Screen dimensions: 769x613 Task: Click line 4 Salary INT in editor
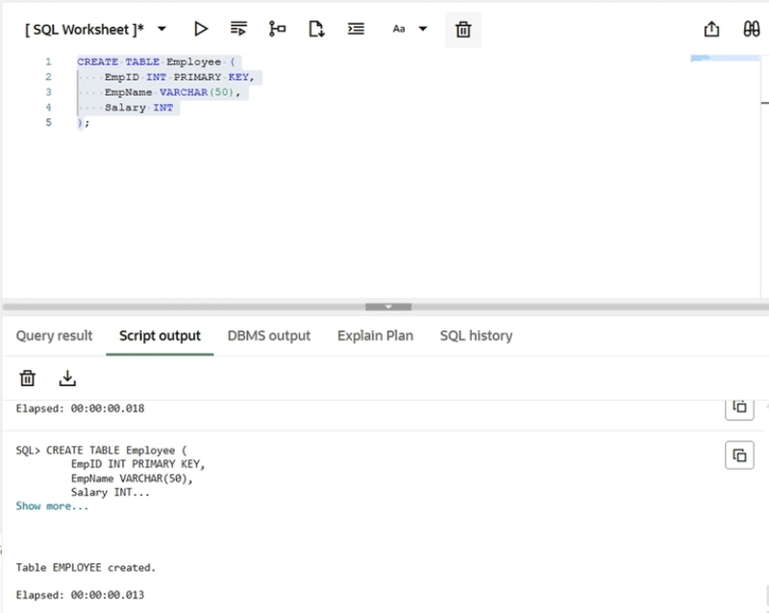point(139,108)
